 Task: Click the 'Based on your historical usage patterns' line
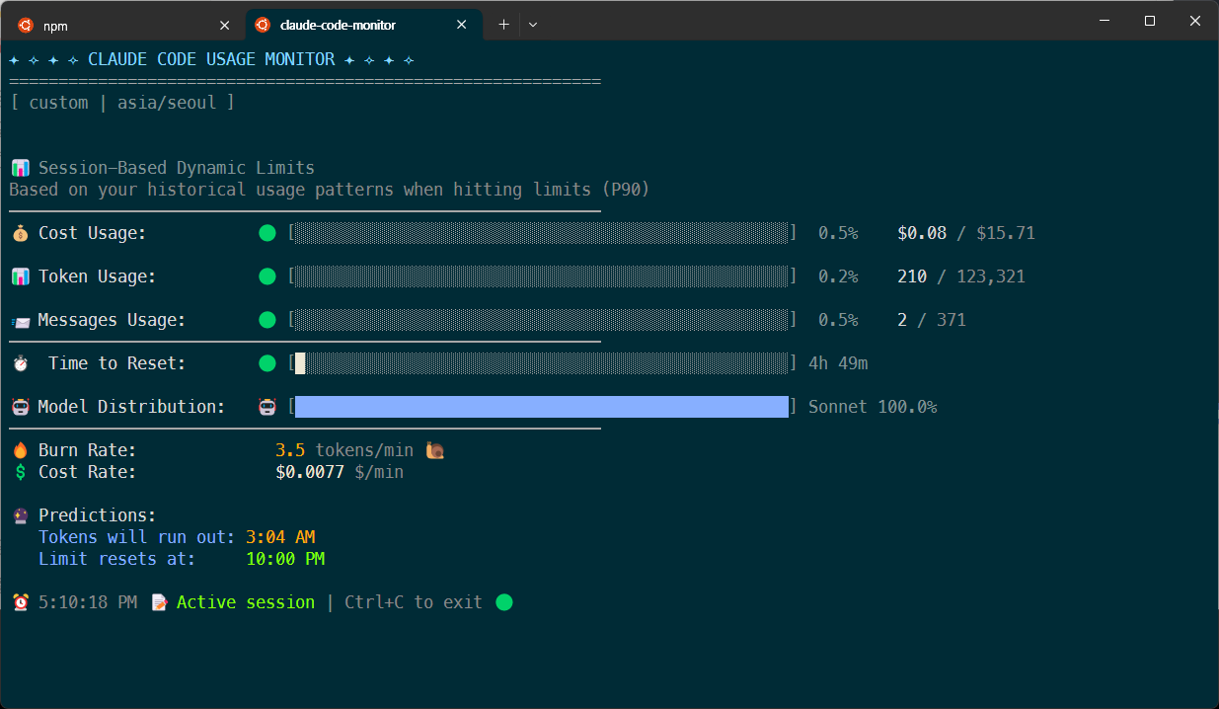[330, 190]
